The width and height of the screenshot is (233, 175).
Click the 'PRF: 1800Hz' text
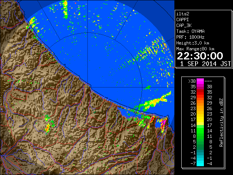[x=190, y=37]
